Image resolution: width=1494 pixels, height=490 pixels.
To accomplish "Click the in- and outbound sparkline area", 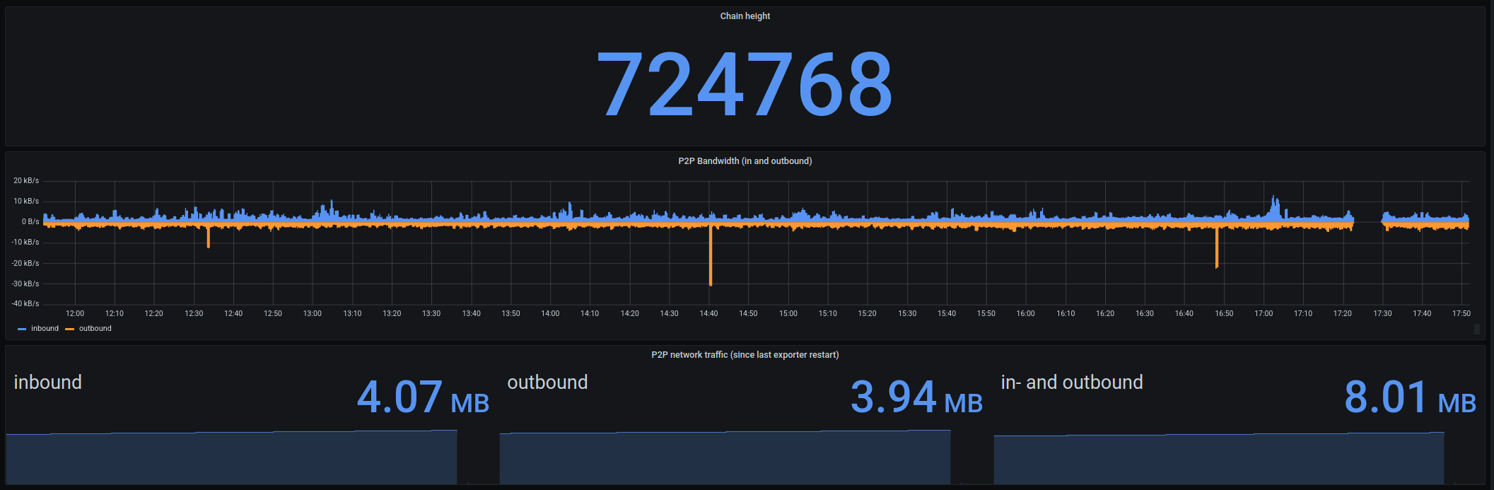I will click(x=1219, y=458).
